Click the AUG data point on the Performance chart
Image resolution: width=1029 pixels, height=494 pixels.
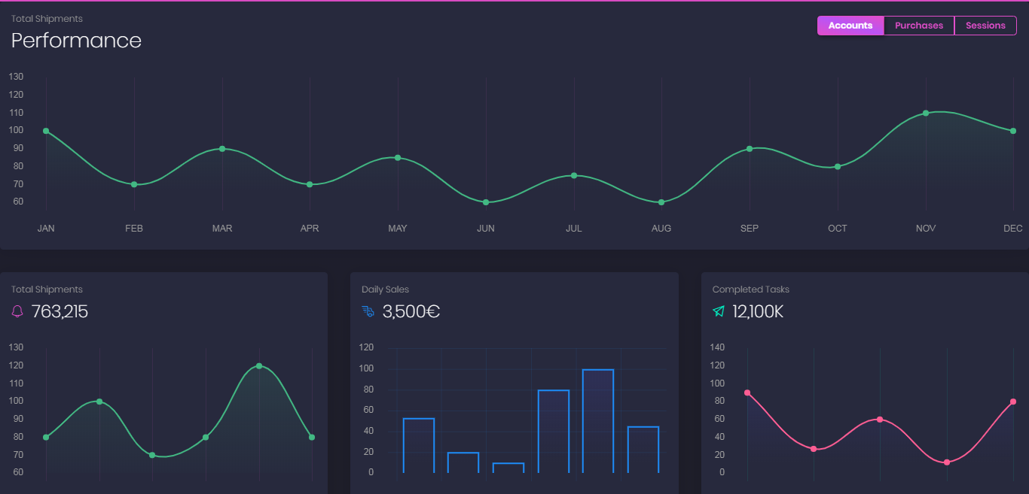[x=661, y=202]
